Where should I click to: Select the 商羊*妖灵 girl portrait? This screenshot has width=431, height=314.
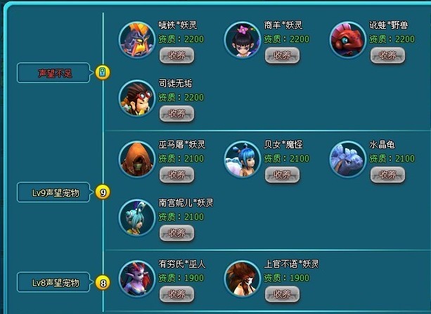click(x=243, y=40)
